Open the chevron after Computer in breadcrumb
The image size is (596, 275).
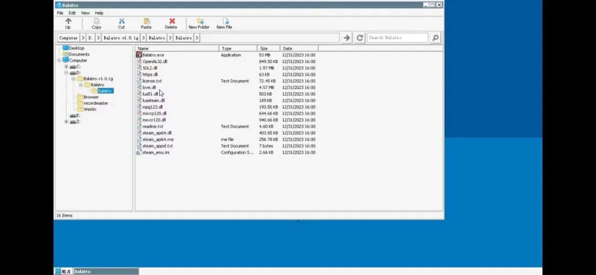[83, 38]
